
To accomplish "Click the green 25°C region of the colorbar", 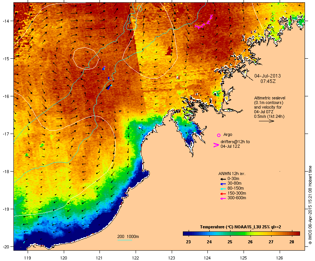I will [x=230, y=233].
